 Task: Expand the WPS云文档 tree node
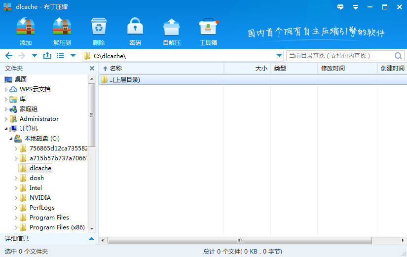pyautogui.click(x=6, y=89)
